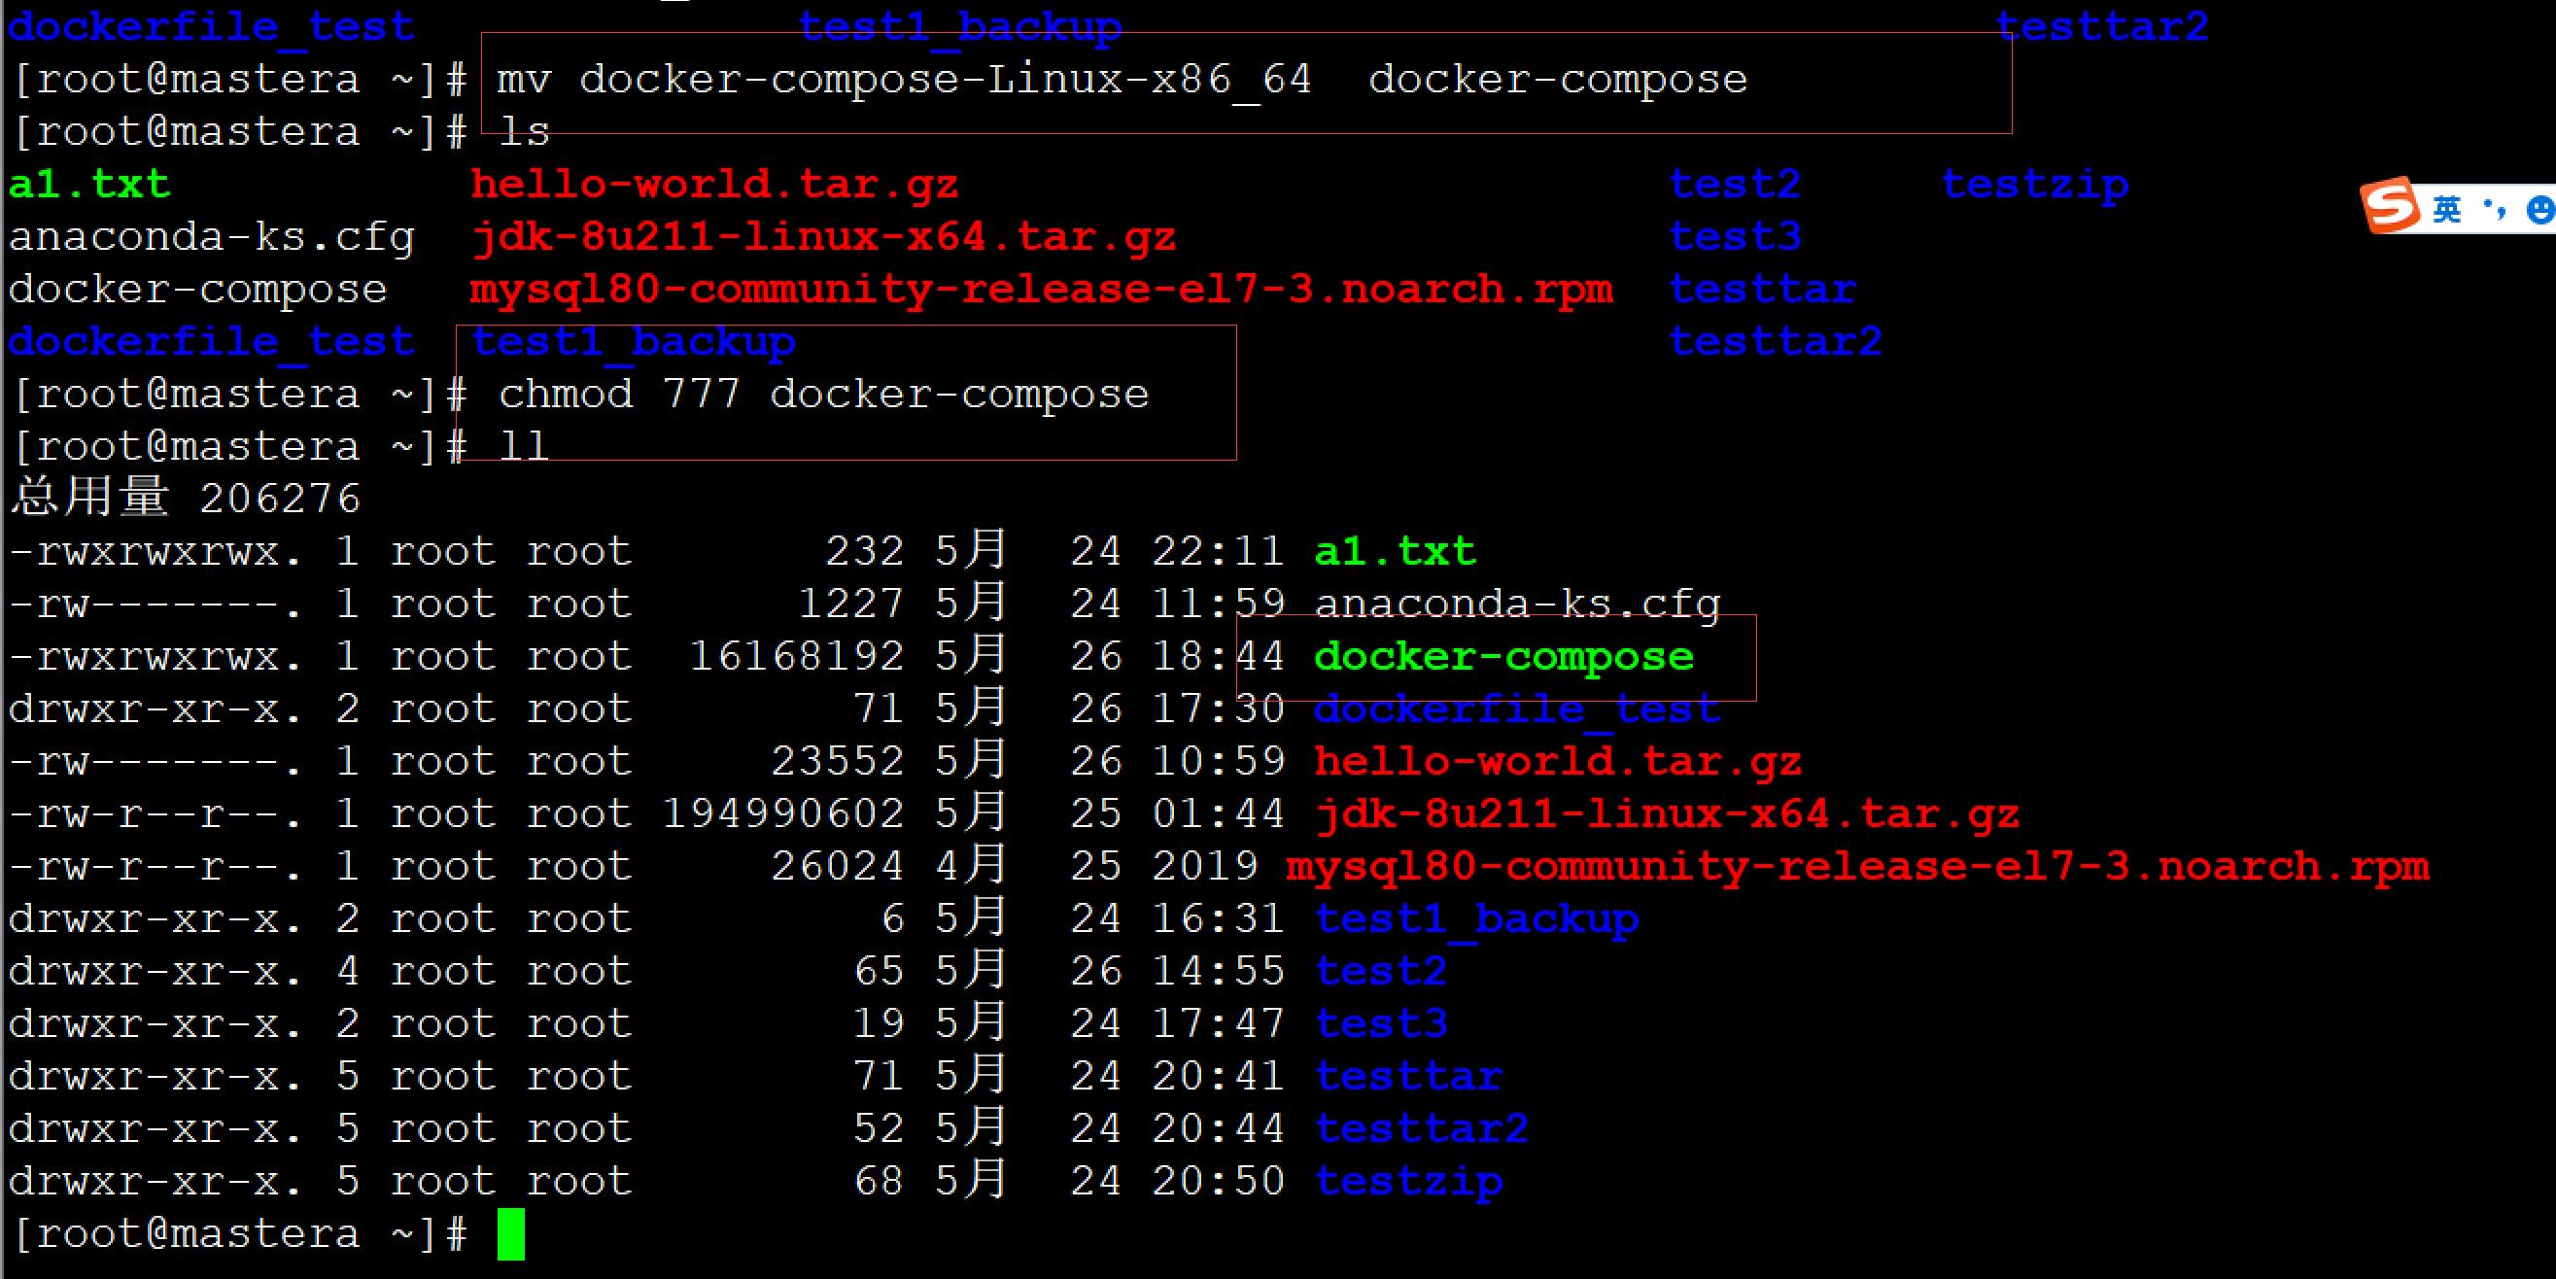Toggle the 英 language mode indicator
The image size is (2556, 1279).
point(2447,208)
